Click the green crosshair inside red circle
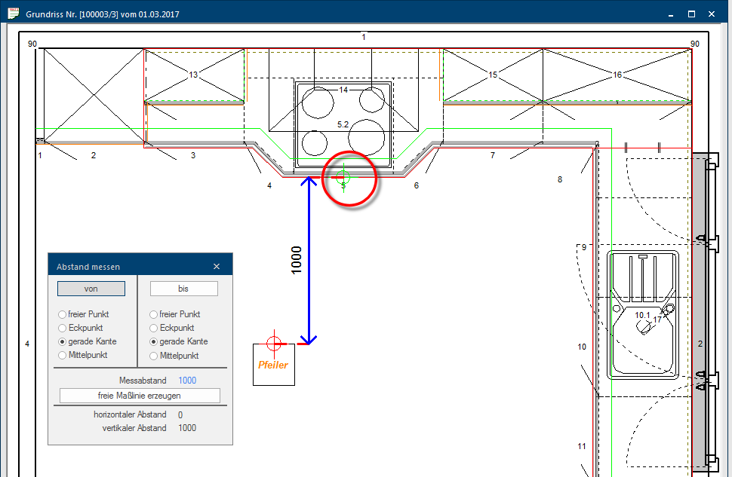This screenshot has width=732, height=477. (x=343, y=178)
